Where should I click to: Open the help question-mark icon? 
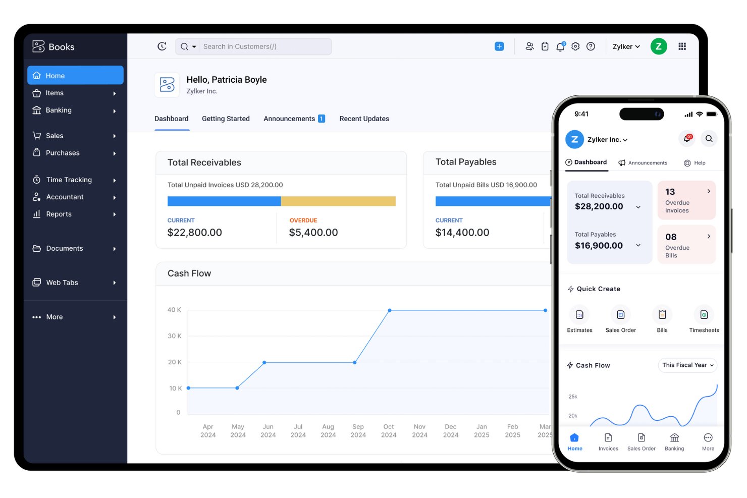591,46
